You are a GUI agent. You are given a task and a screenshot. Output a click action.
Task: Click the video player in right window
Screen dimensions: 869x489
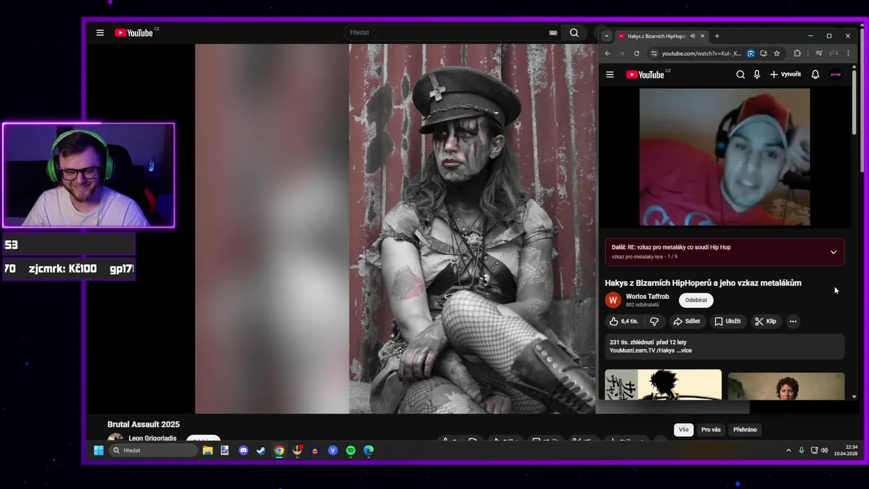click(x=724, y=157)
